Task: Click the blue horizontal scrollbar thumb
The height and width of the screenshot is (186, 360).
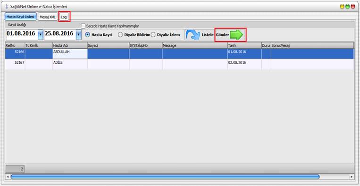Action: point(165,177)
